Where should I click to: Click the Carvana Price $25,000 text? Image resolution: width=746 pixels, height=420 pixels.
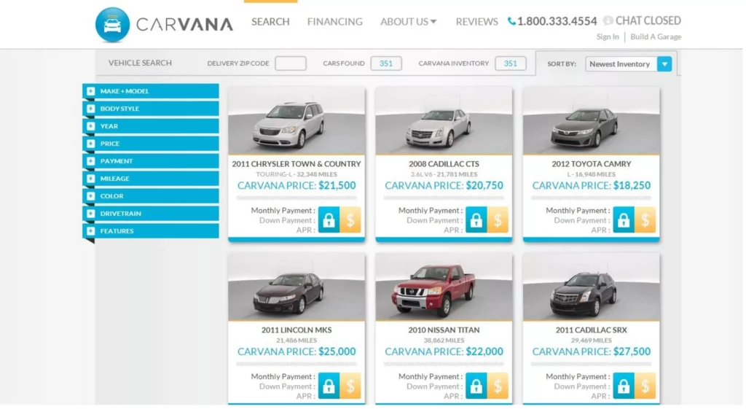[x=297, y=352]
